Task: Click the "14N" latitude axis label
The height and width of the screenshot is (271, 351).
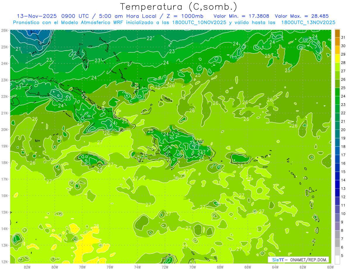Action: [4, 229]
